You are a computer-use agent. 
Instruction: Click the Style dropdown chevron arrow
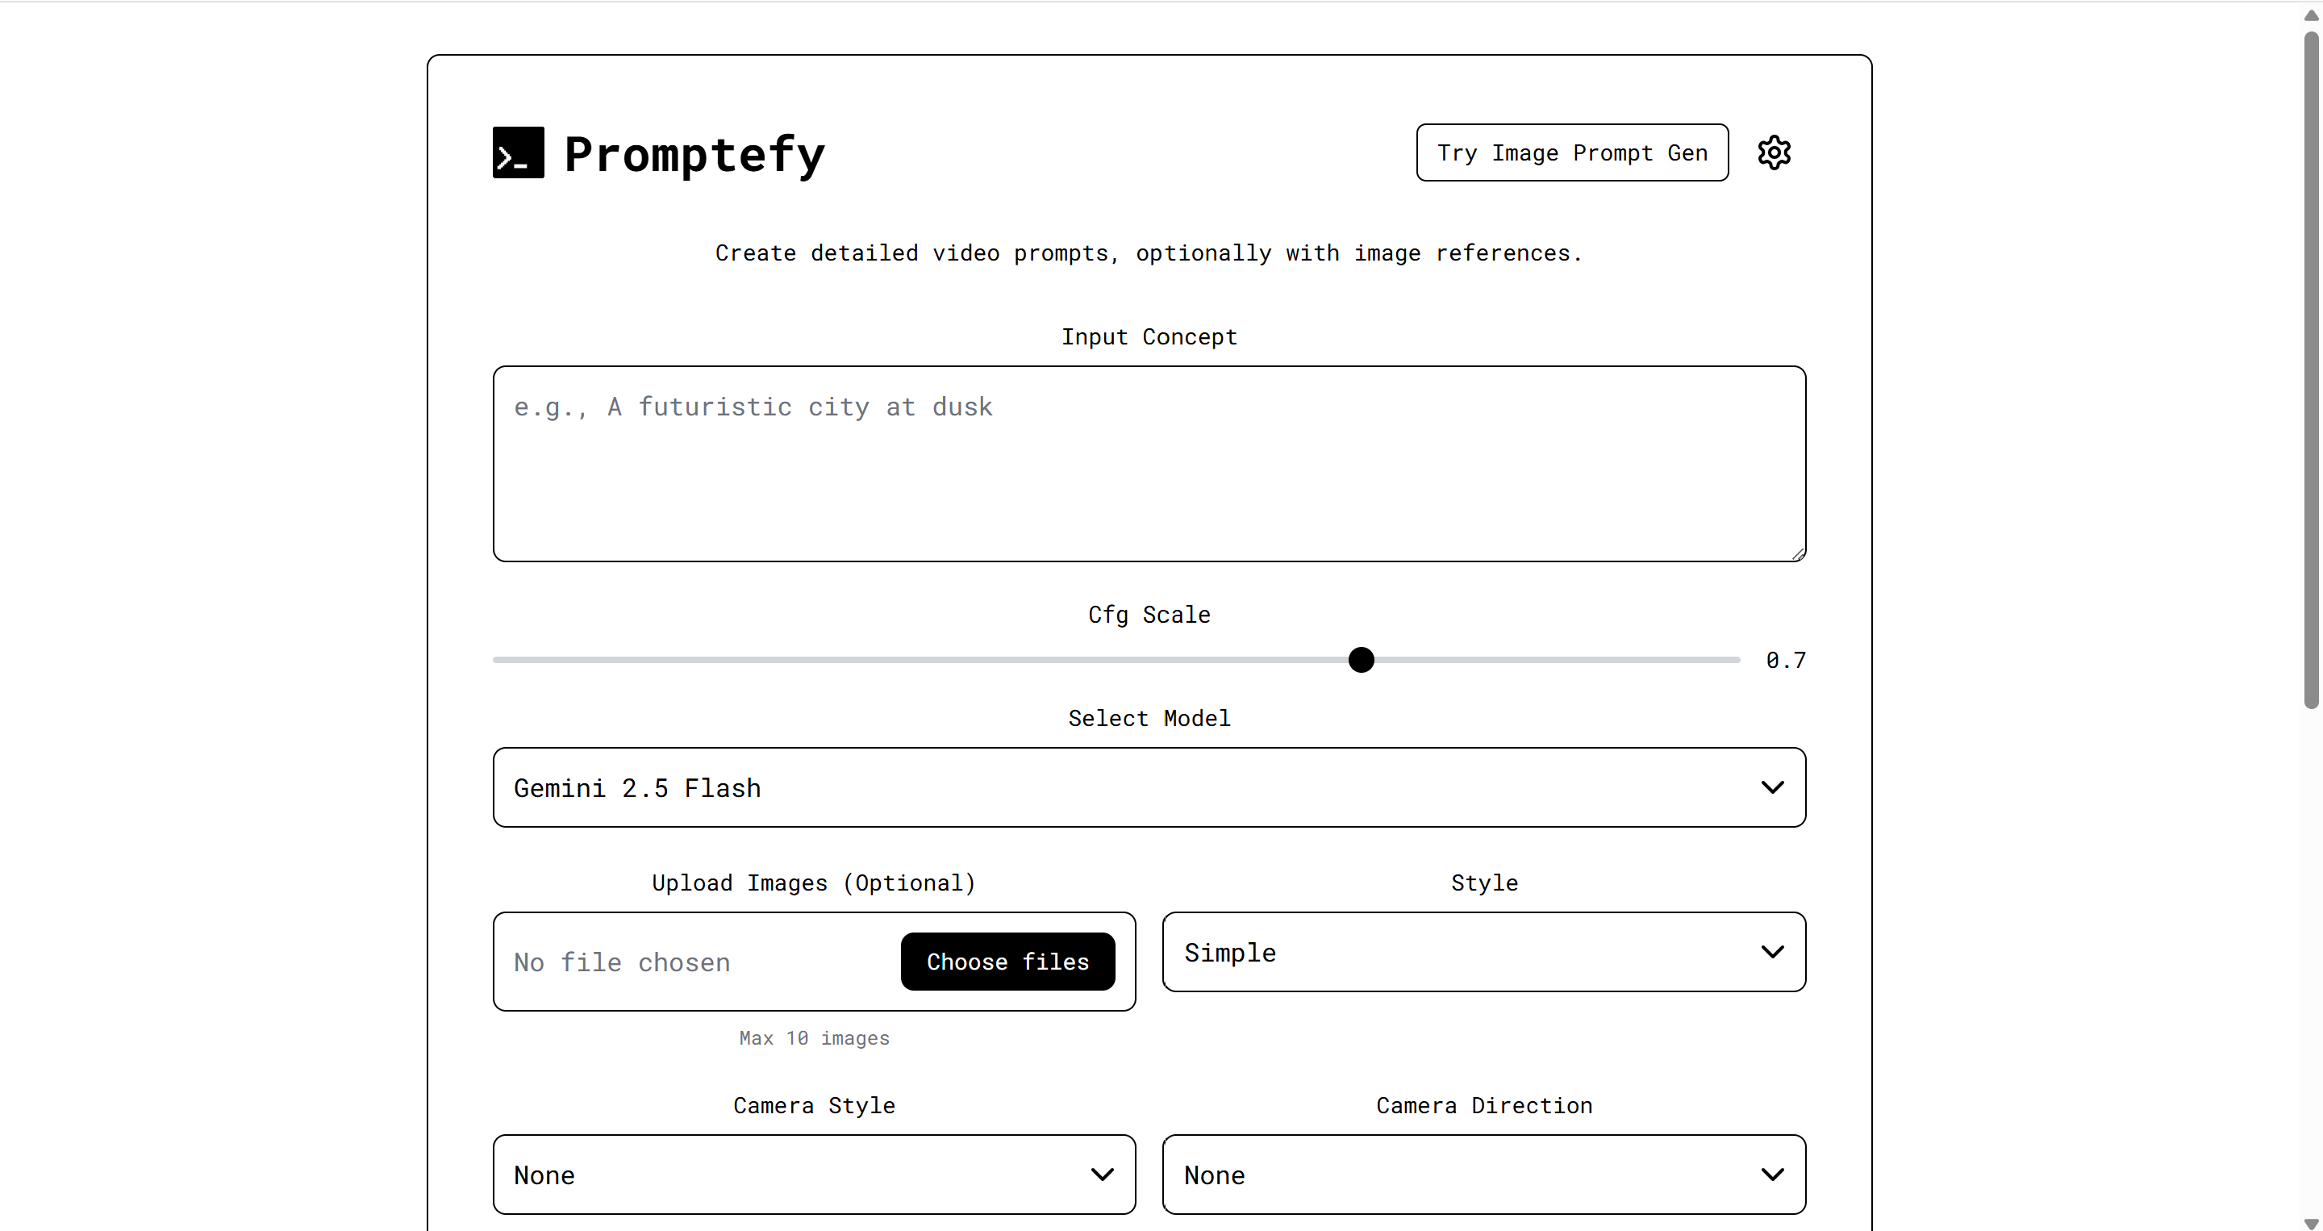click(x=1771, y=953)
